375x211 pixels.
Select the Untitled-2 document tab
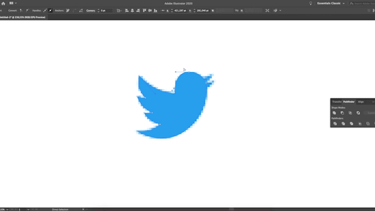(x=23, y=17)
